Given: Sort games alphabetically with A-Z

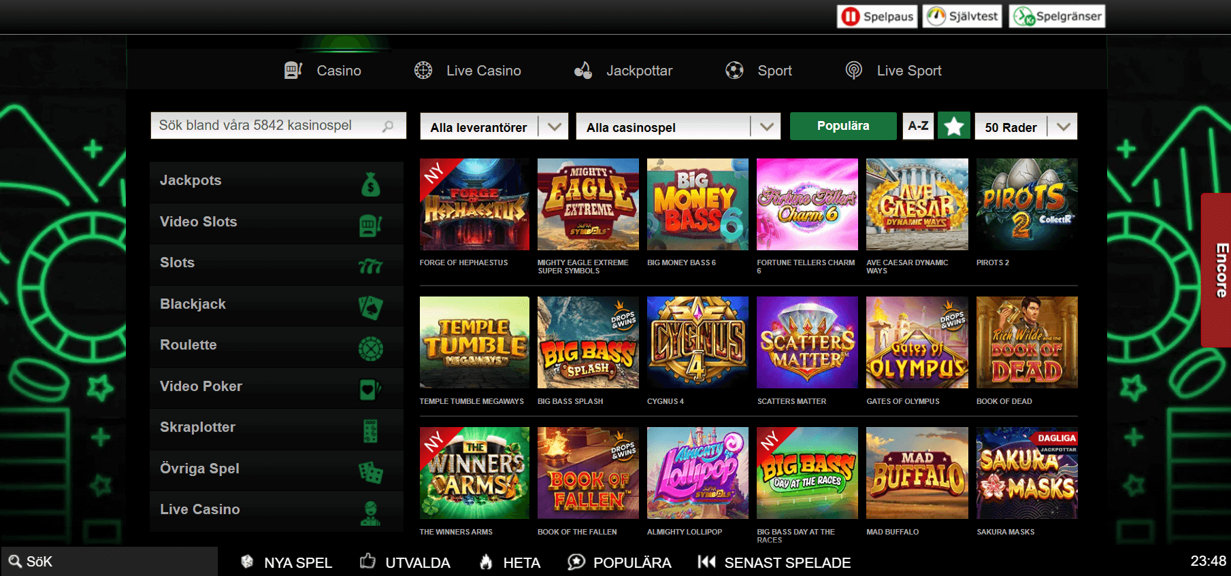Looking at the screenshot, I should (x=918, y=126).
